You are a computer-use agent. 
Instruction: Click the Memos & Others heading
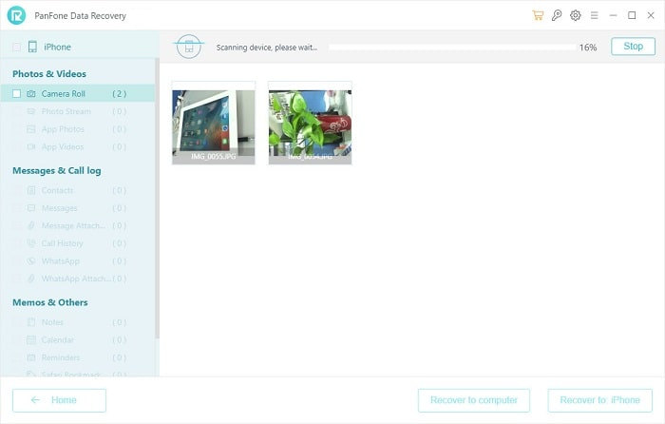(50, 302)
